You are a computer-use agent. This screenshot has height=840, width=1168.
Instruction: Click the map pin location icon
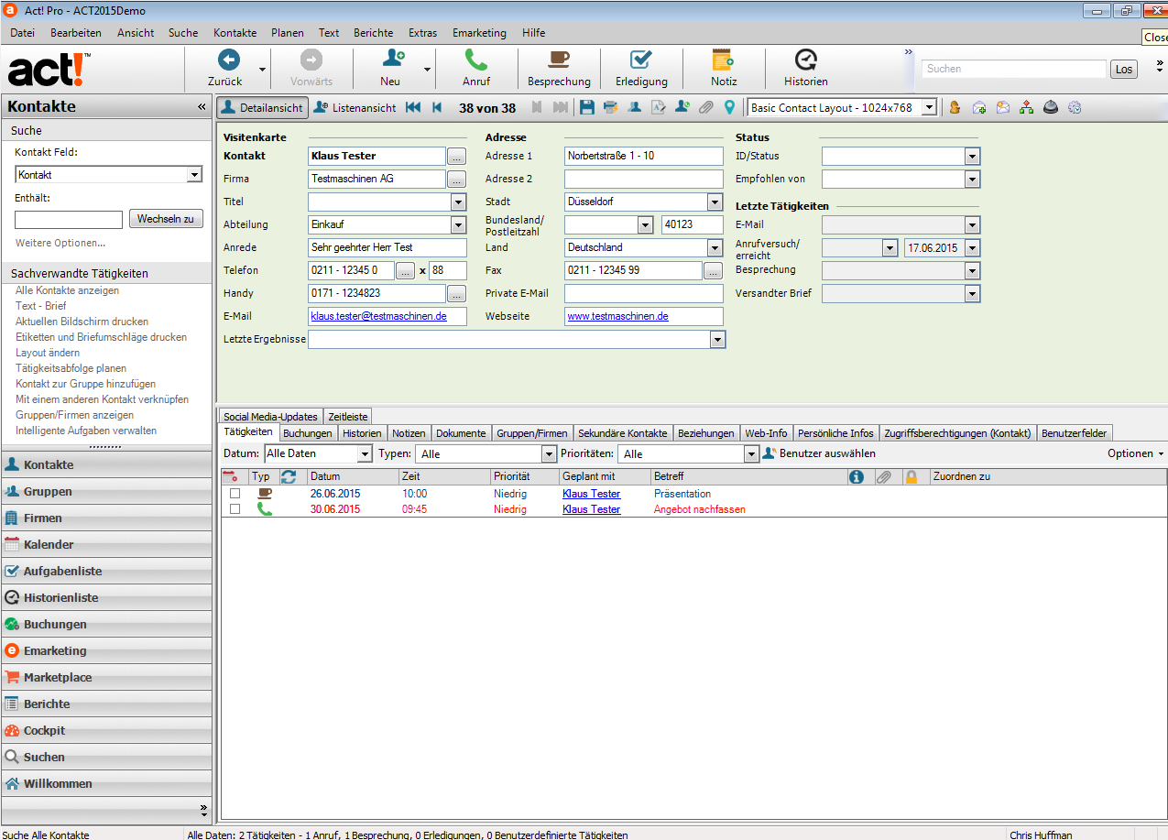point(729,108)
